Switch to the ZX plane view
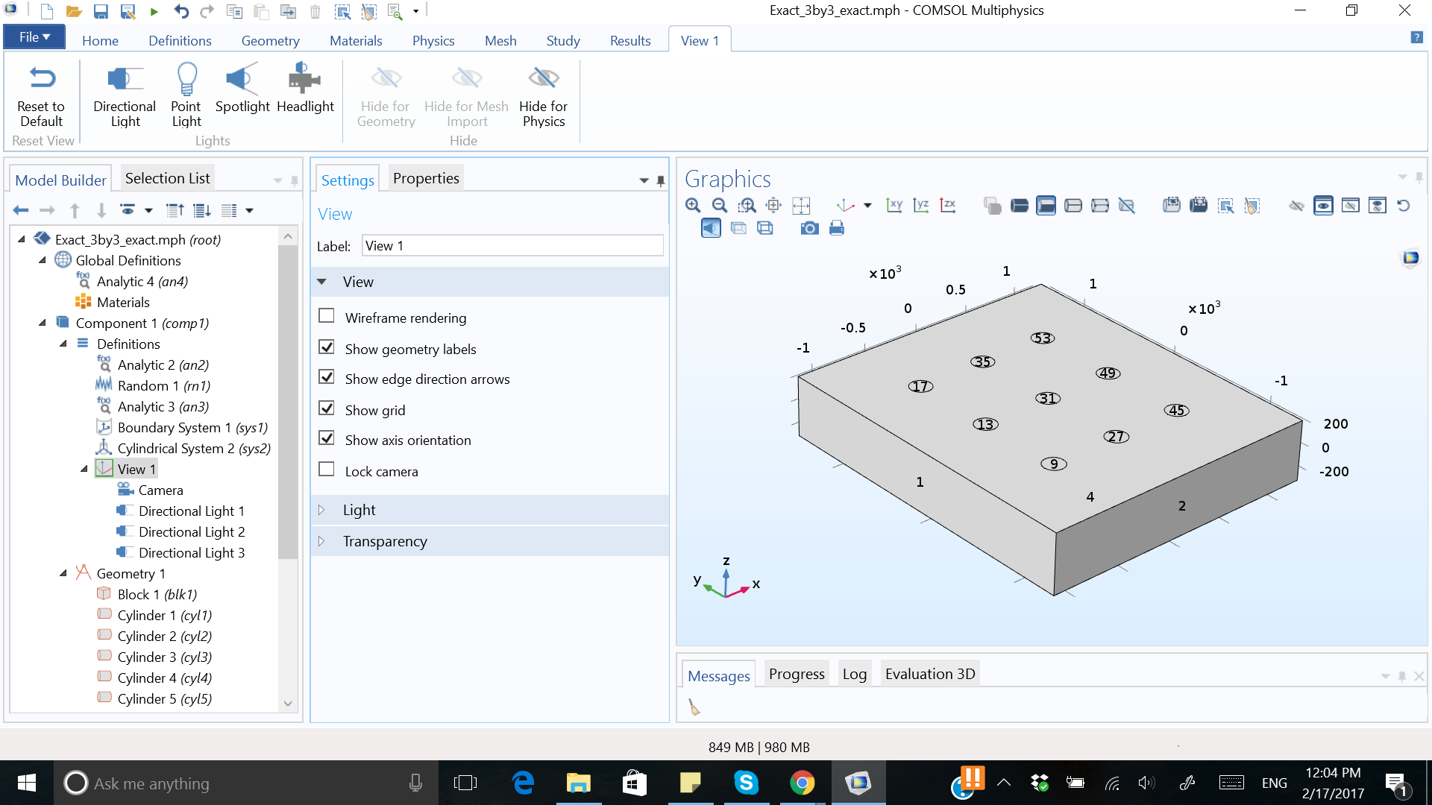Image resolution: width=1432 pixels, height=805 pixels. pos(948,205)
